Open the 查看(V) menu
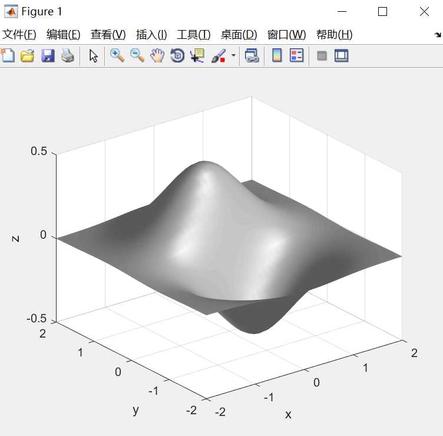 (x=108, y=35)
